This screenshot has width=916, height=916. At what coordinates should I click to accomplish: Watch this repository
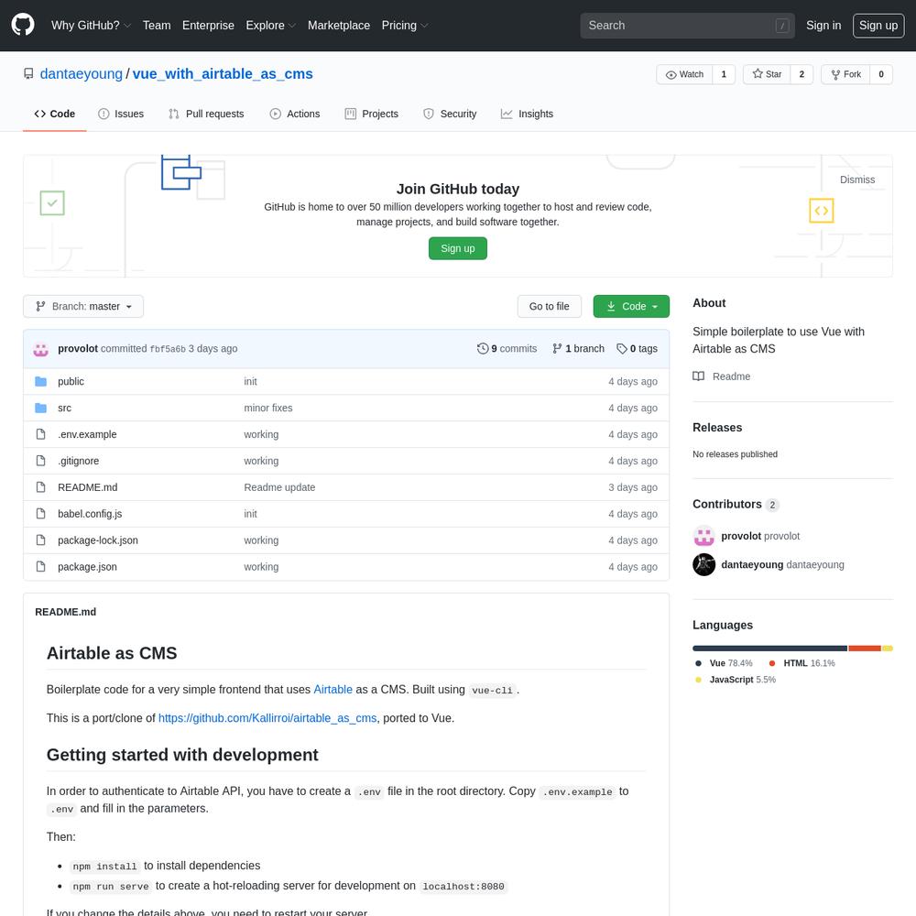click(x=684, y=74)
